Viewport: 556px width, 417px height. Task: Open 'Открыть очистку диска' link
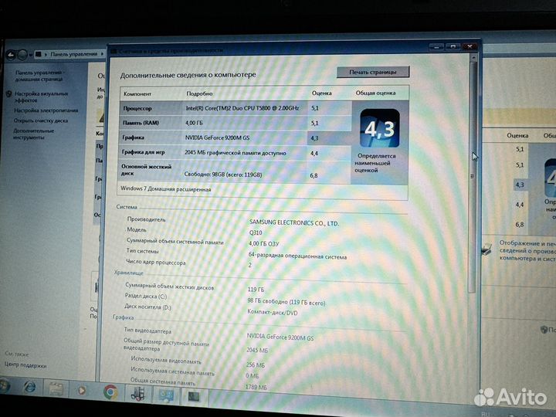click(x=40, y=120)
